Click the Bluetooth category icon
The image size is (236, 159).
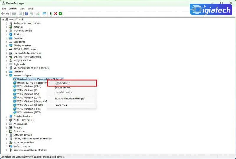tap(11, 34)
